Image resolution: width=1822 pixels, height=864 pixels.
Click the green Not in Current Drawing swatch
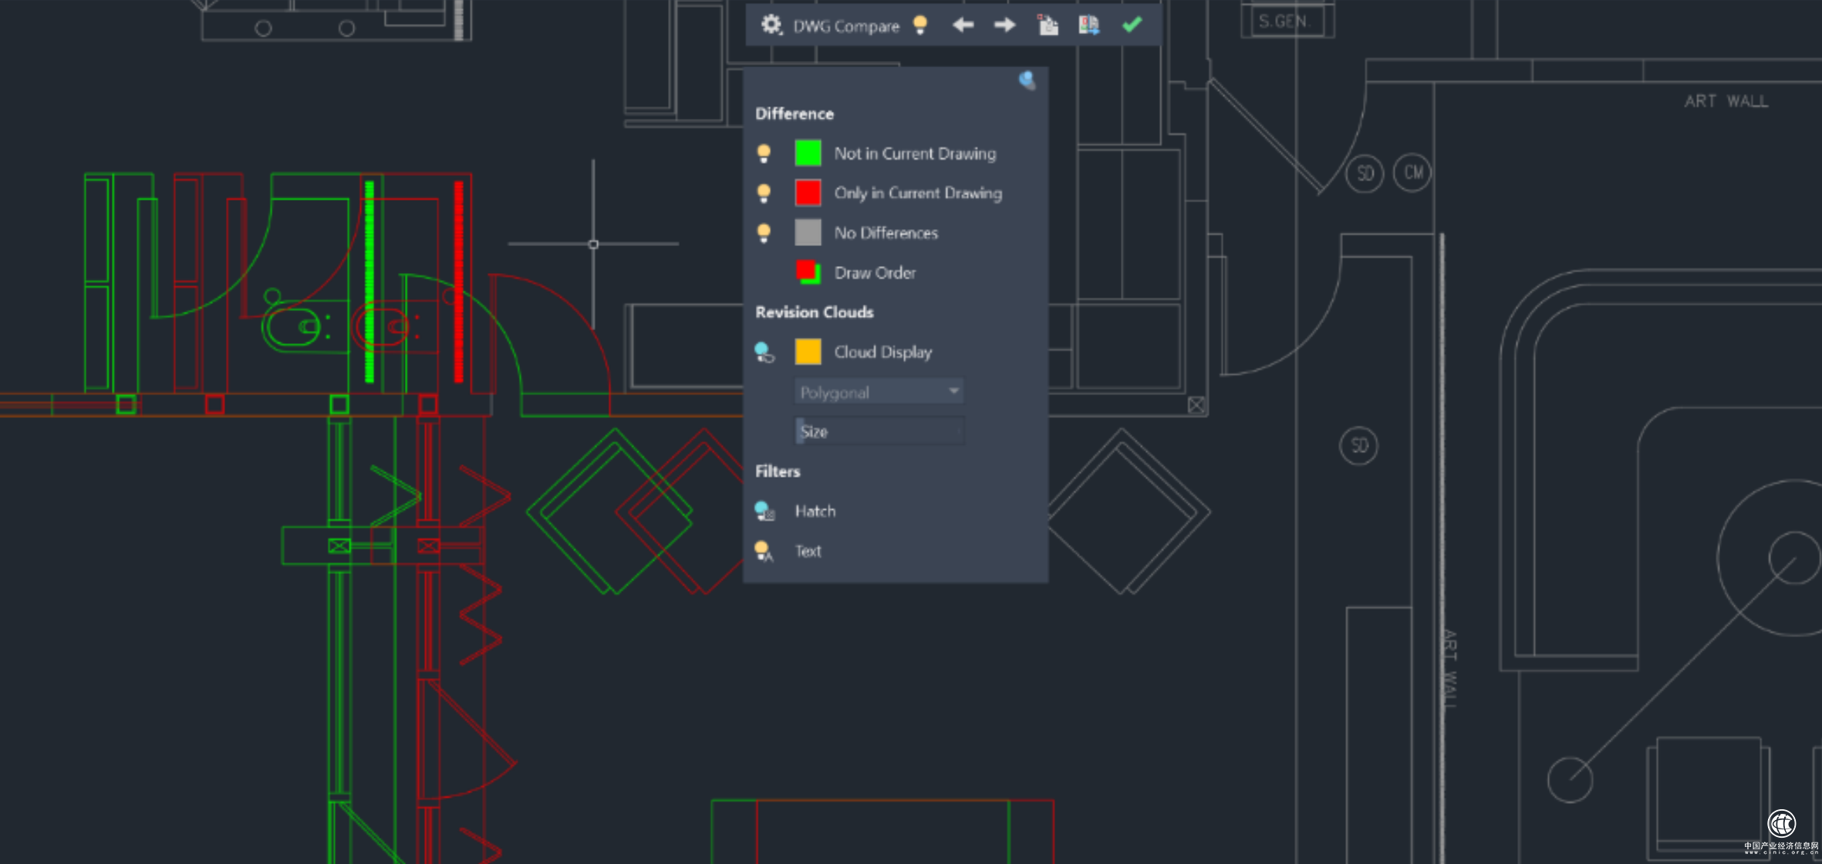(808, 154)
